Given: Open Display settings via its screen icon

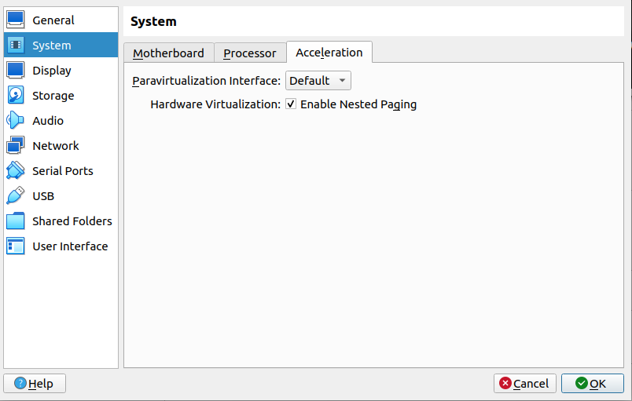Looking at the screenshot, I should [16, 71].
